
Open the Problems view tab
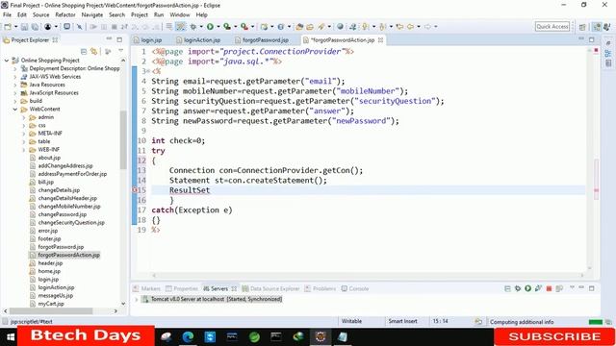click(321, 288)
